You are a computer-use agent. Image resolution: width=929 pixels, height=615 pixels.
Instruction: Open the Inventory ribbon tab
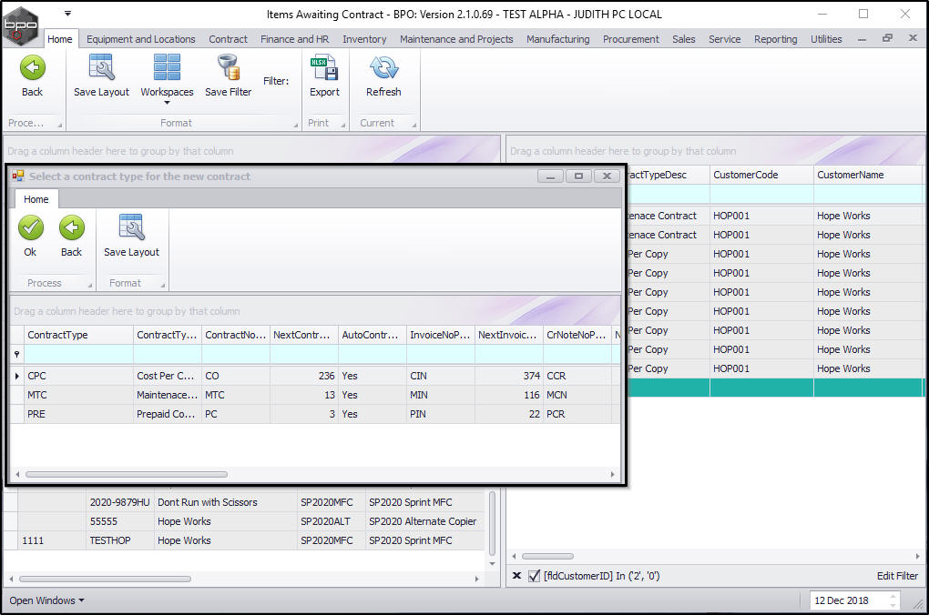(x=364, y=39)
